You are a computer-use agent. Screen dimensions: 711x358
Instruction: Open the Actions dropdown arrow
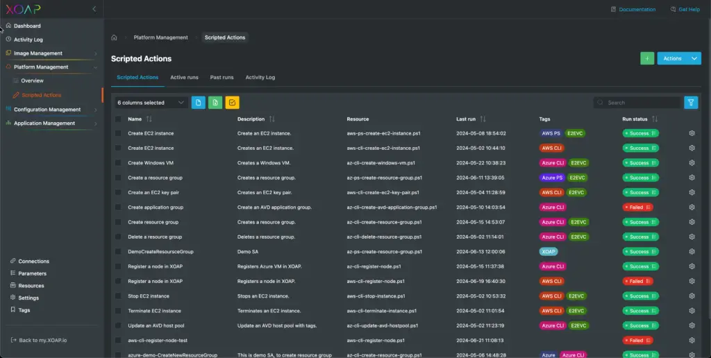[x=694, y=58]
